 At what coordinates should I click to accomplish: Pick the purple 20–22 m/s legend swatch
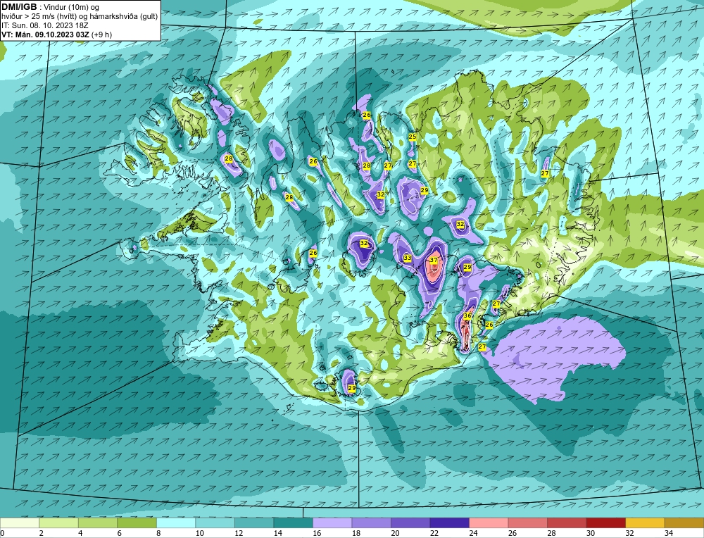pyautogui.click(x=410, y=523)
